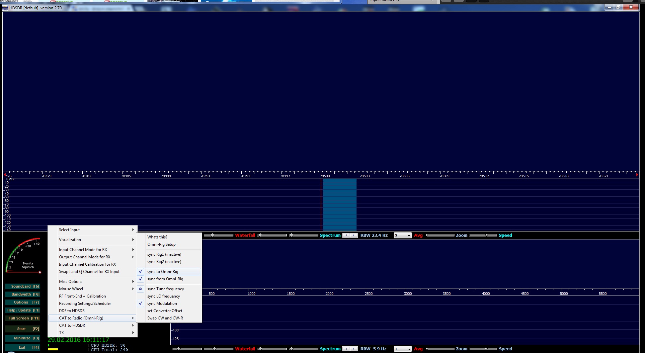Click the upper Zoom slider
Screen dimensions: 645x353
coord(440,235)
